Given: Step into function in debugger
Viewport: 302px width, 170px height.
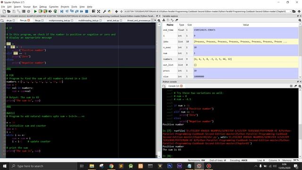Looking at the screenshot, I should tap(72, 11).
